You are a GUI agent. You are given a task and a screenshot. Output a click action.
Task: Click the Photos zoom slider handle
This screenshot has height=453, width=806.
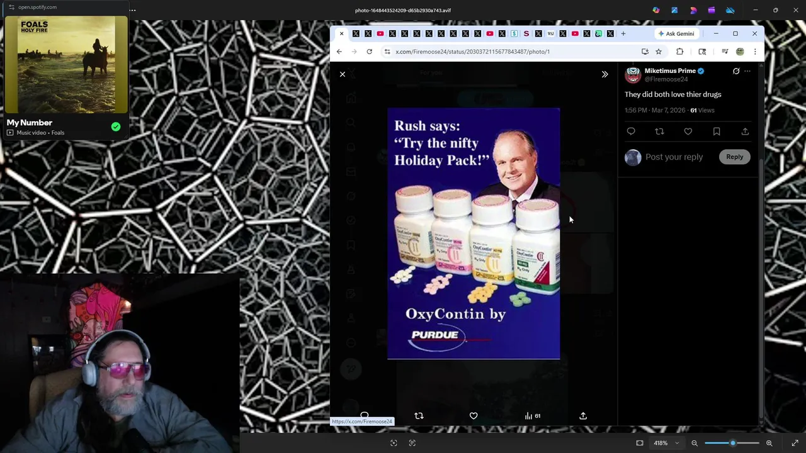[732, 443]
